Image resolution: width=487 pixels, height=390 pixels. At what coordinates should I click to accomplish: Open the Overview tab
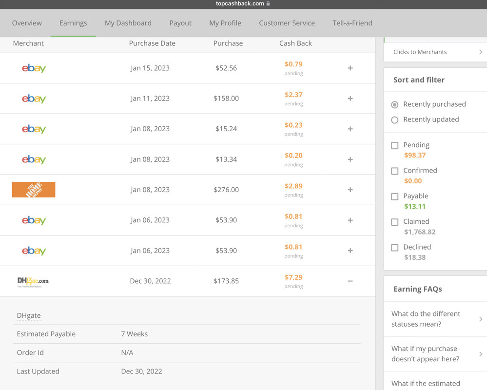pos(27,23)
